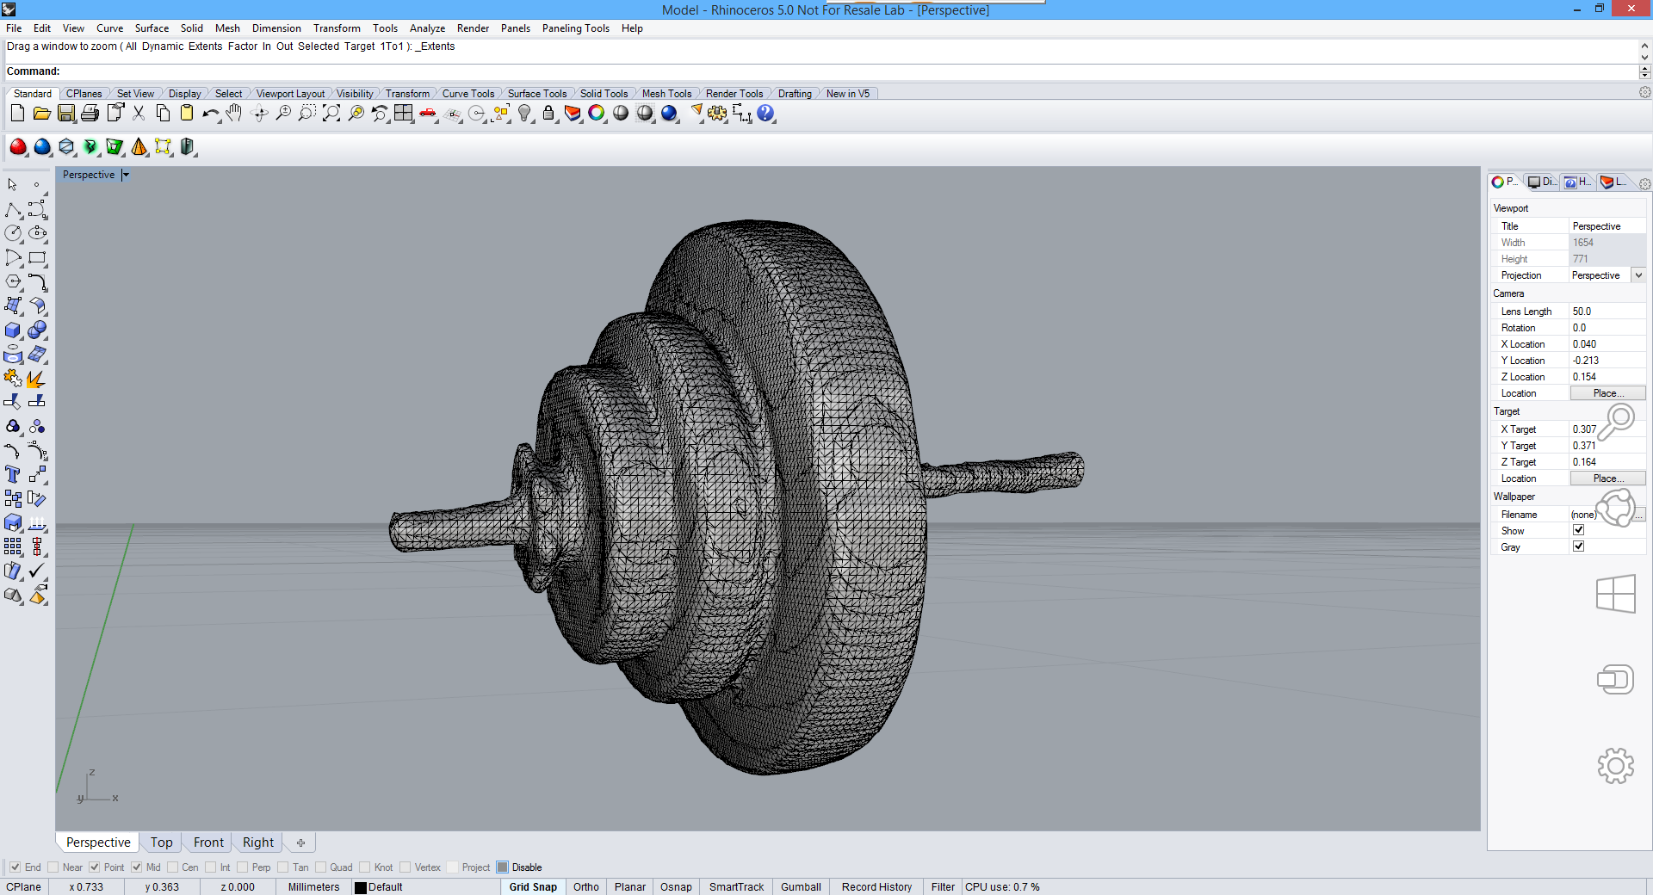Click the Lock objects padlock icon
The width and height of the screenshot is (1653, 895).
pyautogui.click(x=548, y=114)
